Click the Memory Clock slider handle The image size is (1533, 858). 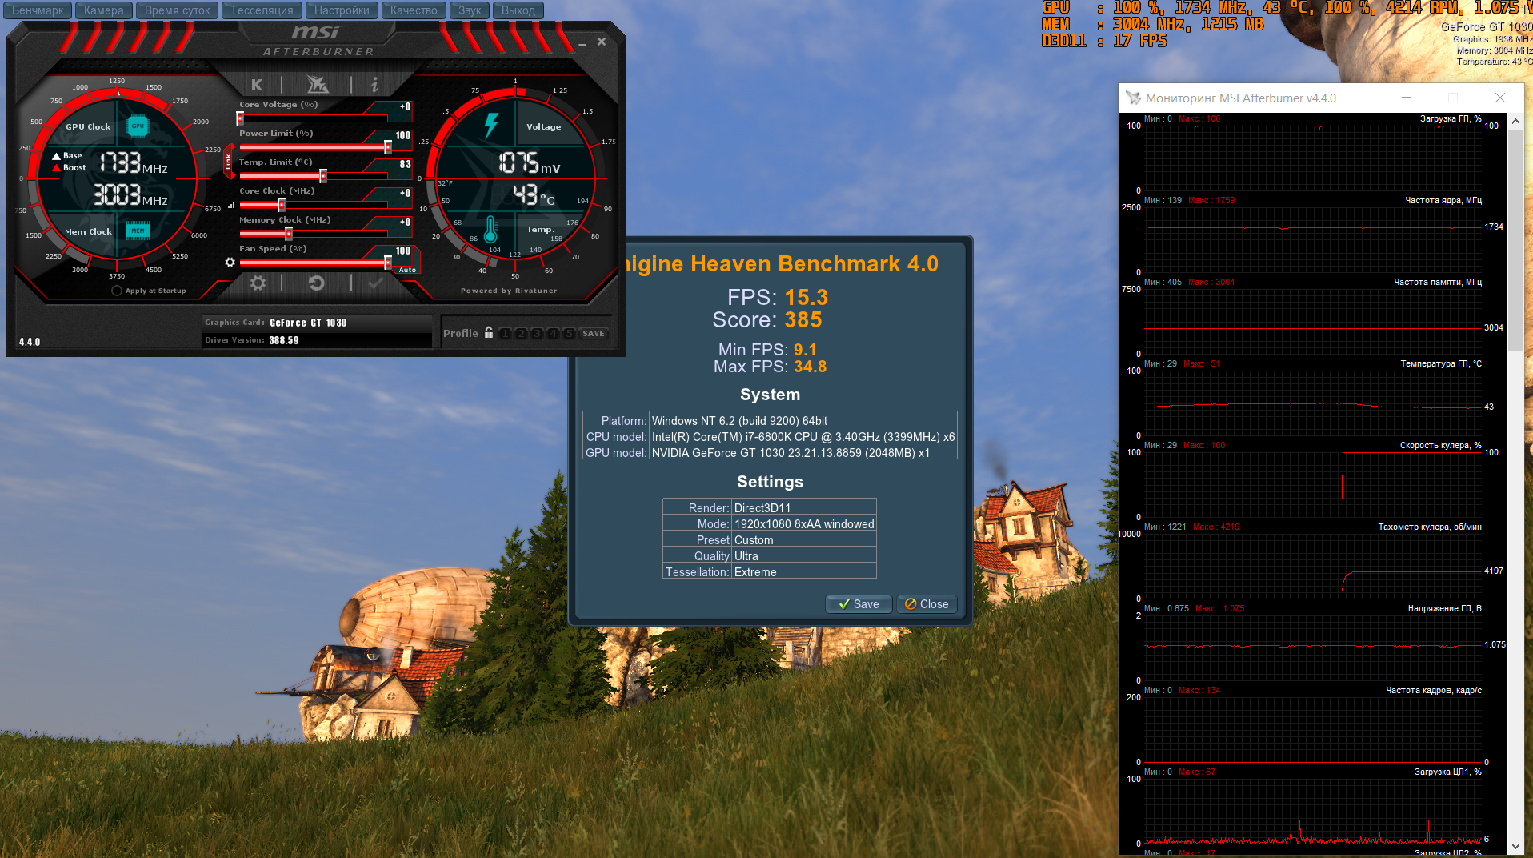289,234
